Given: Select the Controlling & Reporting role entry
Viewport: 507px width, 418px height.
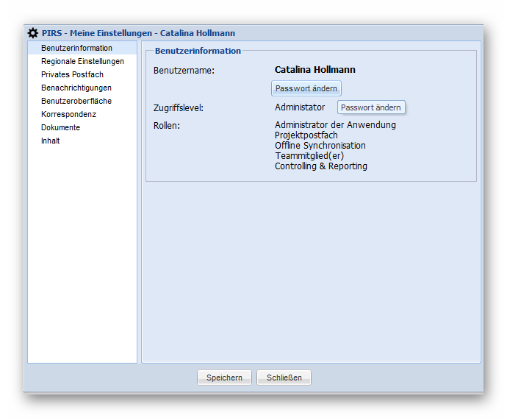Looking at the screenshot, I should click(320, 166).
